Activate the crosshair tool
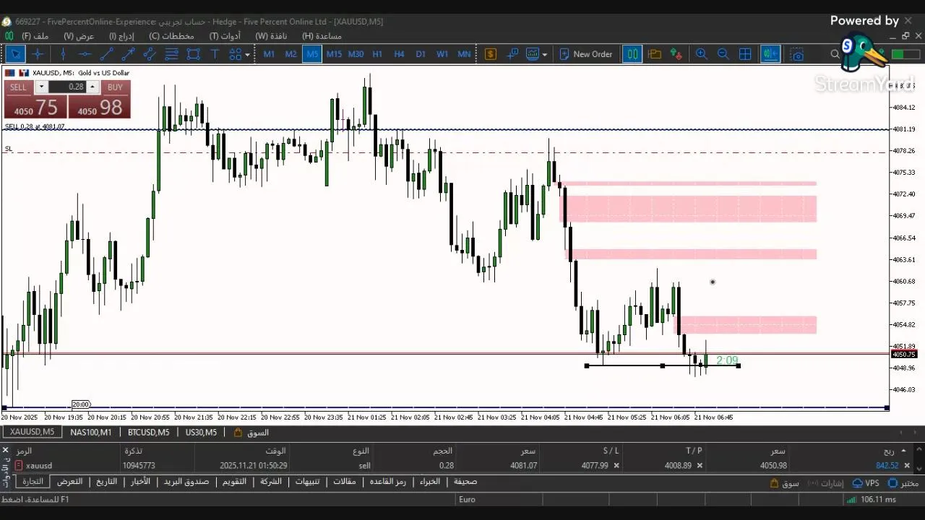Screen dimensions: 925x520 click(x=38, y=54)
